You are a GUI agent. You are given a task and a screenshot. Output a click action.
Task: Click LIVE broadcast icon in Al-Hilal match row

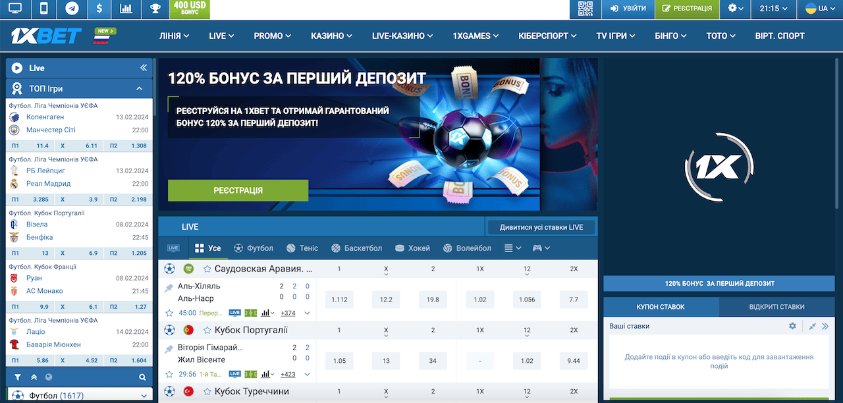pyautogui.click(x=235, y=313)
